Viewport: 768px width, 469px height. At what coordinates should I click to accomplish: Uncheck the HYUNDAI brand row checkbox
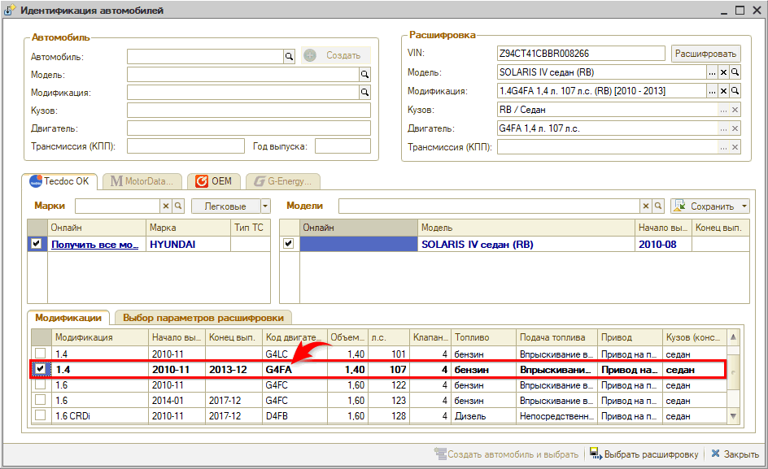pos(37,244)
